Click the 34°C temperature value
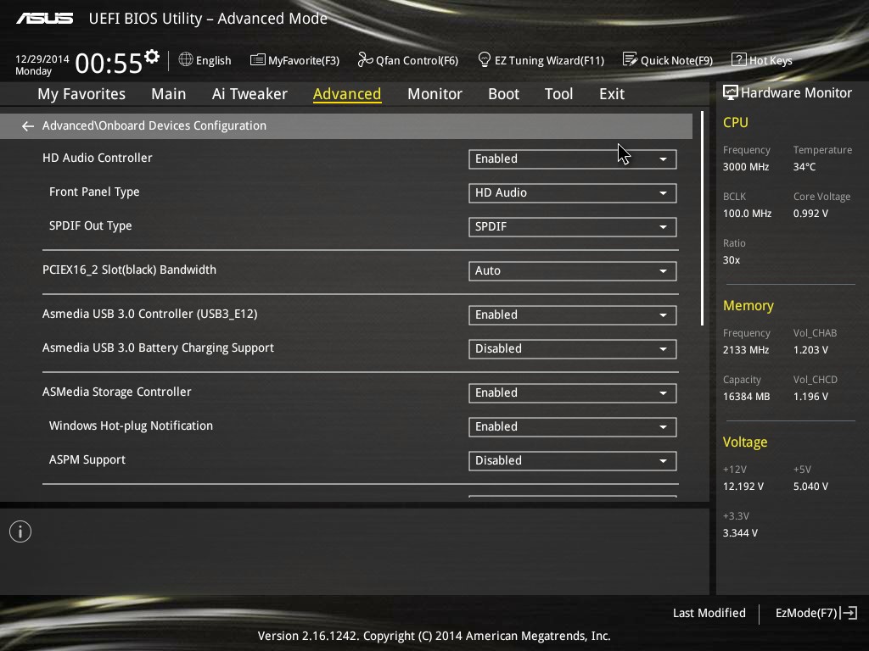This screenshot has width=869, height=651. click(805, 167)
